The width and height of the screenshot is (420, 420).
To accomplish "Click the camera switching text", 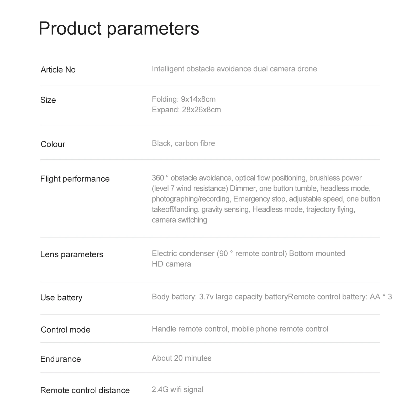I will click(x=180, y=220).
